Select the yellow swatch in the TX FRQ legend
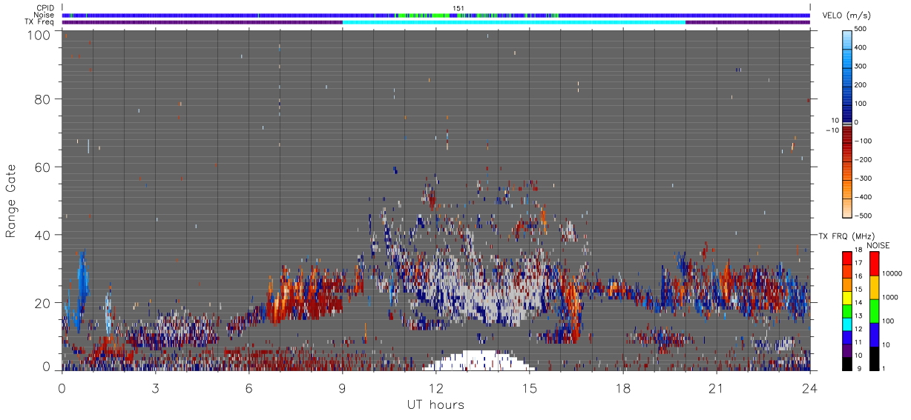Screen dimensions: 911x420 click(x=849, y=297)
